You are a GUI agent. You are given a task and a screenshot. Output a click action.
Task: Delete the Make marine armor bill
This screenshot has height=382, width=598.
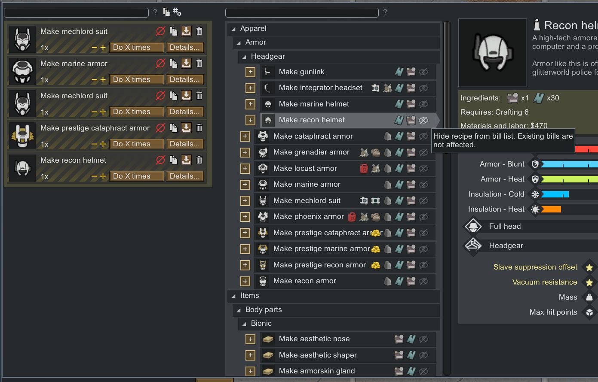tap(199, 64)
